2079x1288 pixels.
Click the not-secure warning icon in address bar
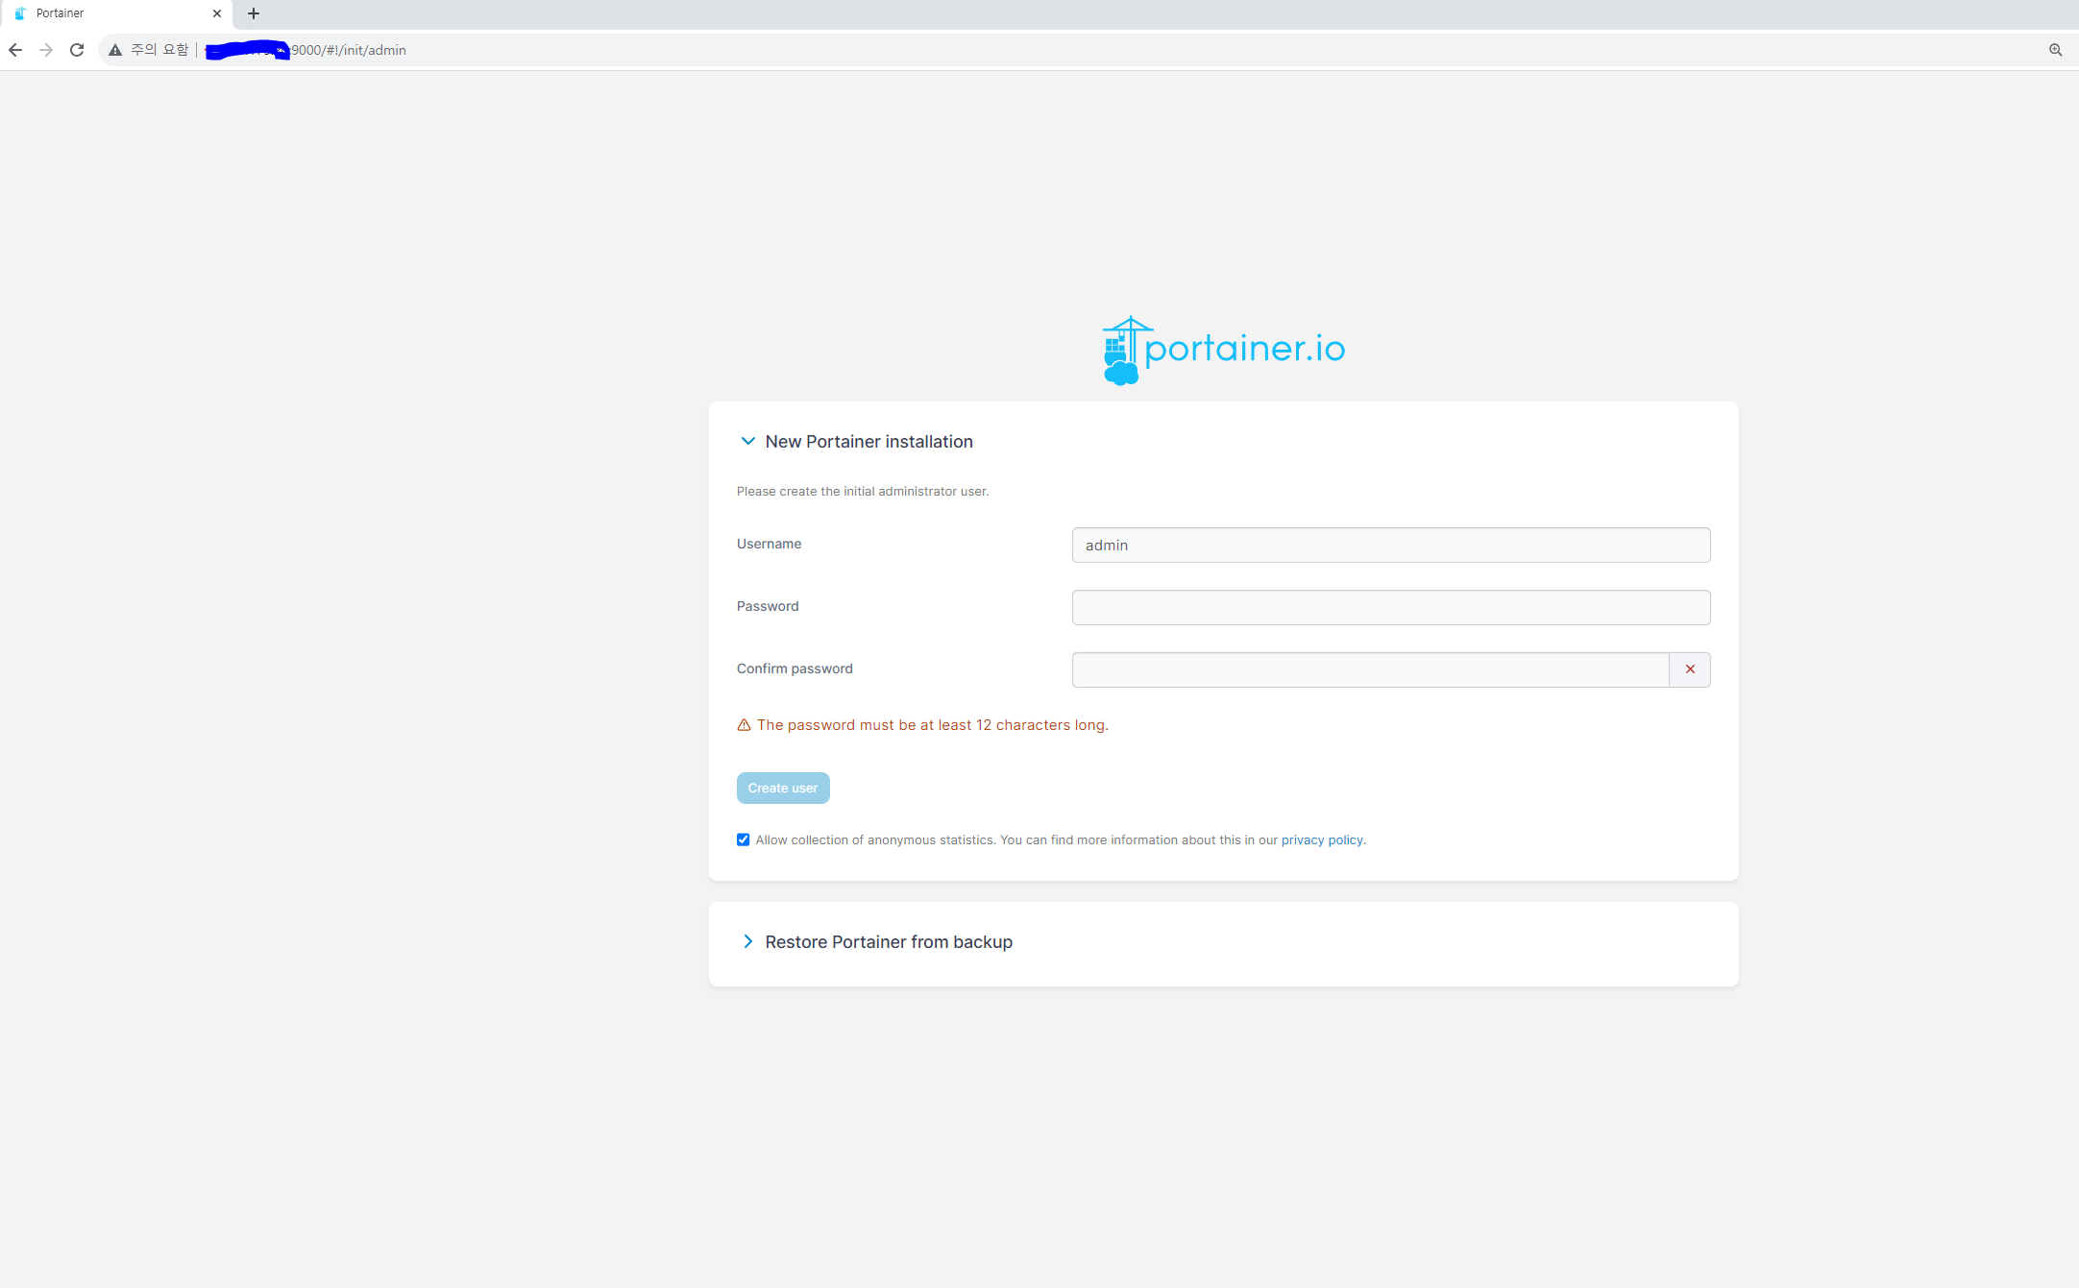115,50
